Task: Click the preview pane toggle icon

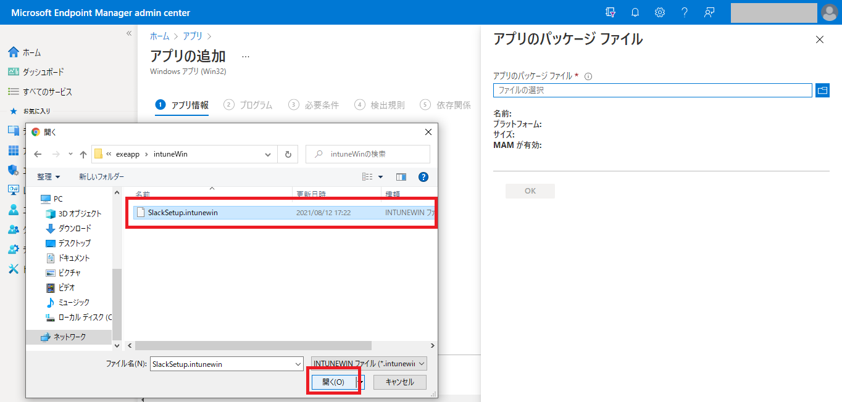Action: (x=401, y=177)
